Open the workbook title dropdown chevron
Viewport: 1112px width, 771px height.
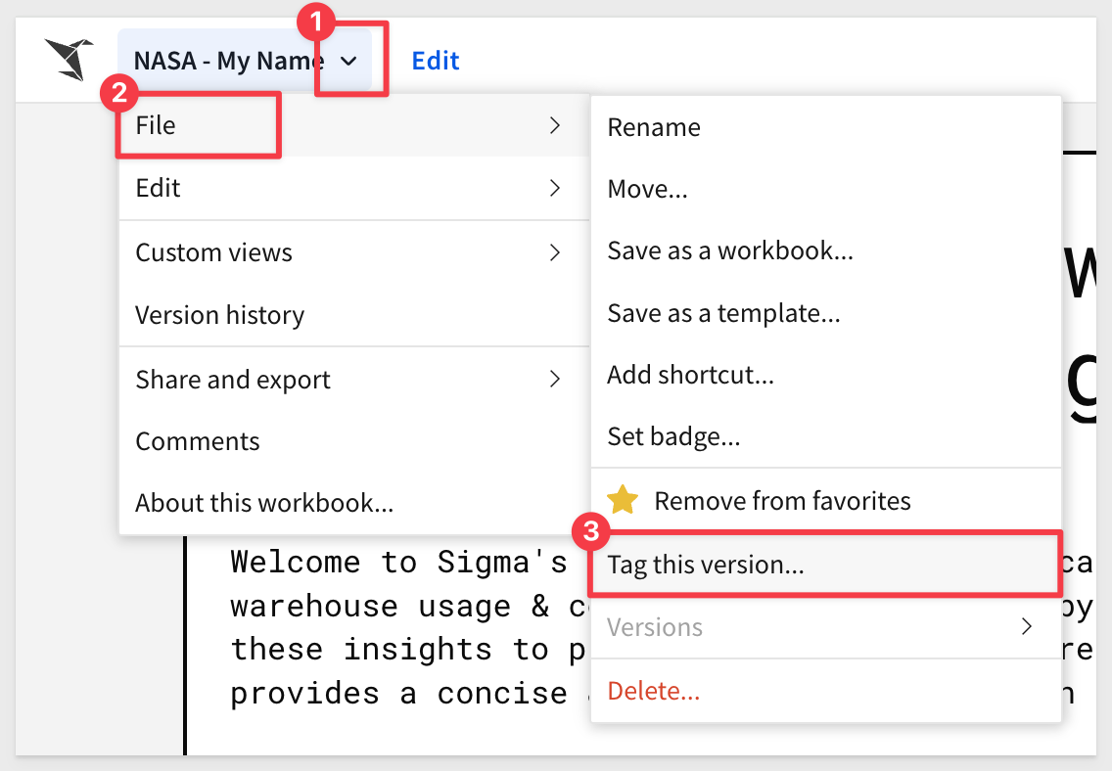[348, 61]
